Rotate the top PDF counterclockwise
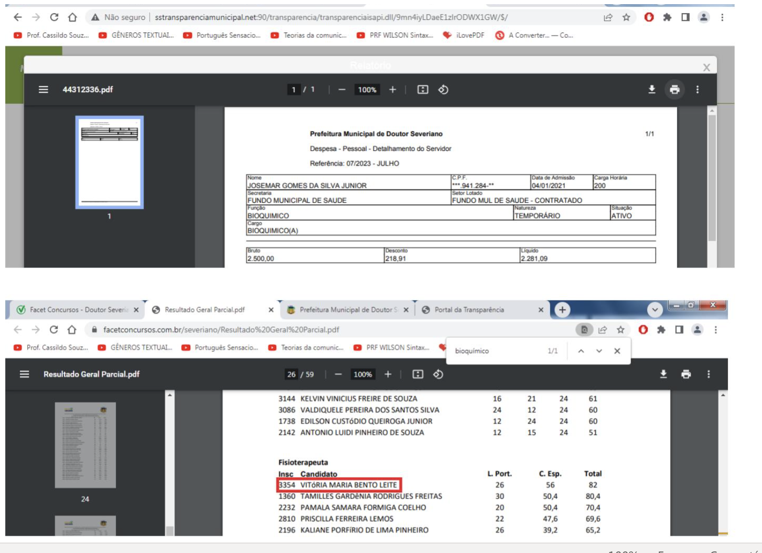 point(443,90)
